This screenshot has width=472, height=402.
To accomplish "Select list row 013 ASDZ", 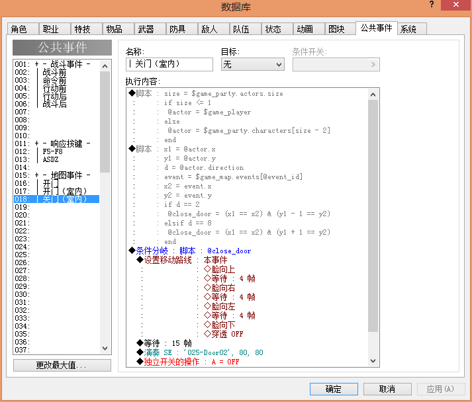I will click(x=56, y=159).
